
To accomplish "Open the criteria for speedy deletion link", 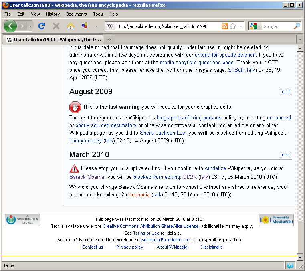I will (225, 55).
